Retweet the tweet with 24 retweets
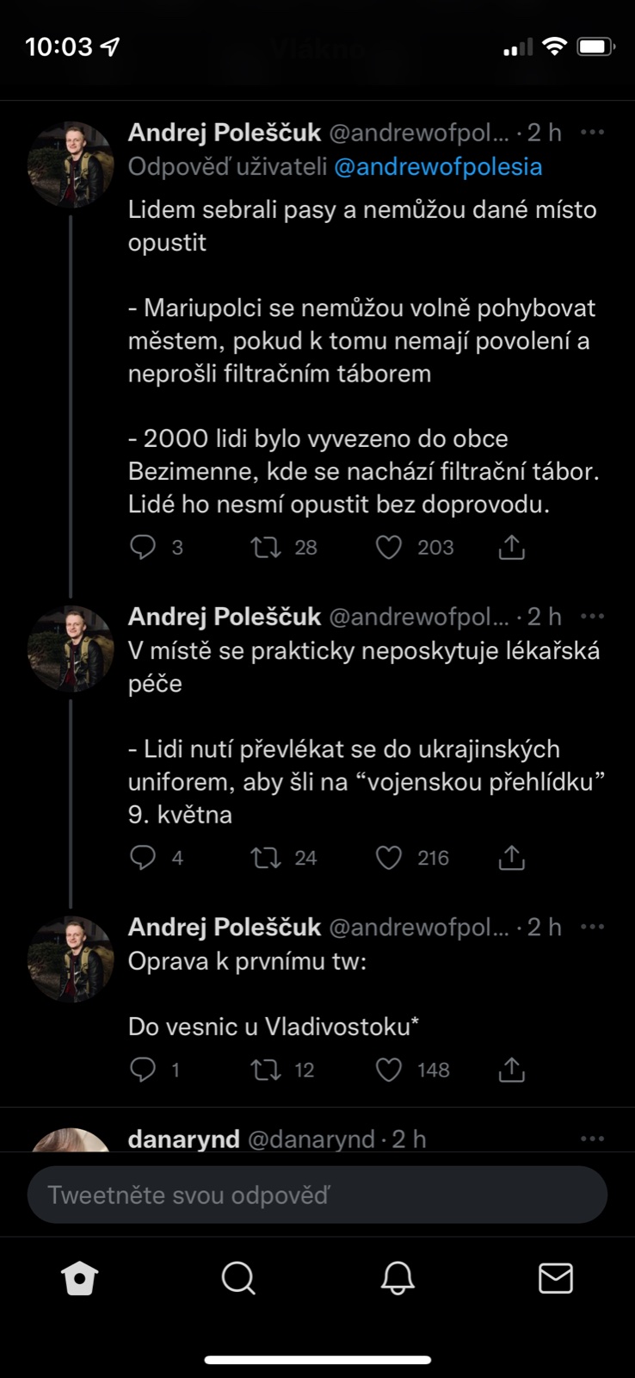Screen dimensions: 635x1378 (265, 858)
